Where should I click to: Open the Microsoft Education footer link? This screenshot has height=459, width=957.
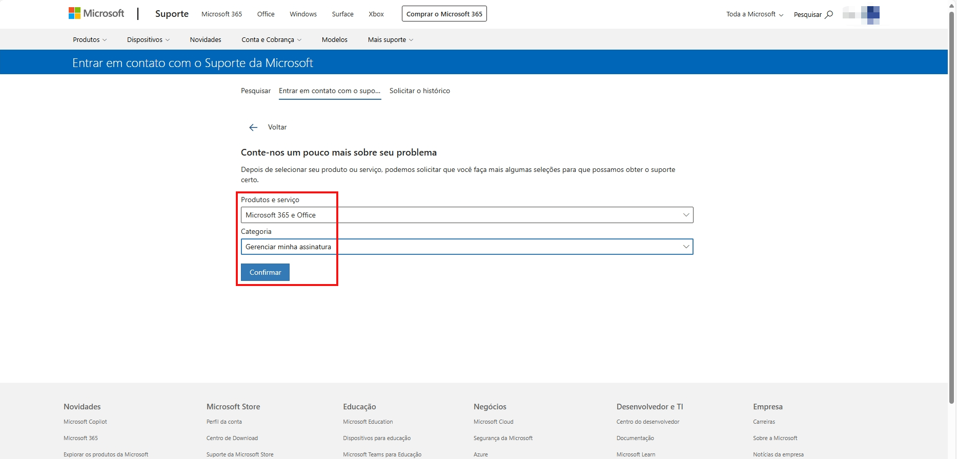pyautogui.click(x=368, y=422)
